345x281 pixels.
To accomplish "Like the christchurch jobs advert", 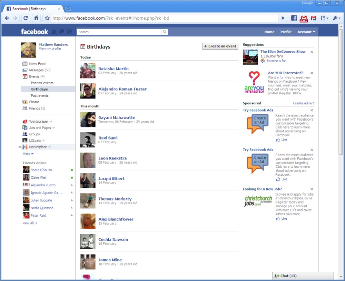I will 282,219.
